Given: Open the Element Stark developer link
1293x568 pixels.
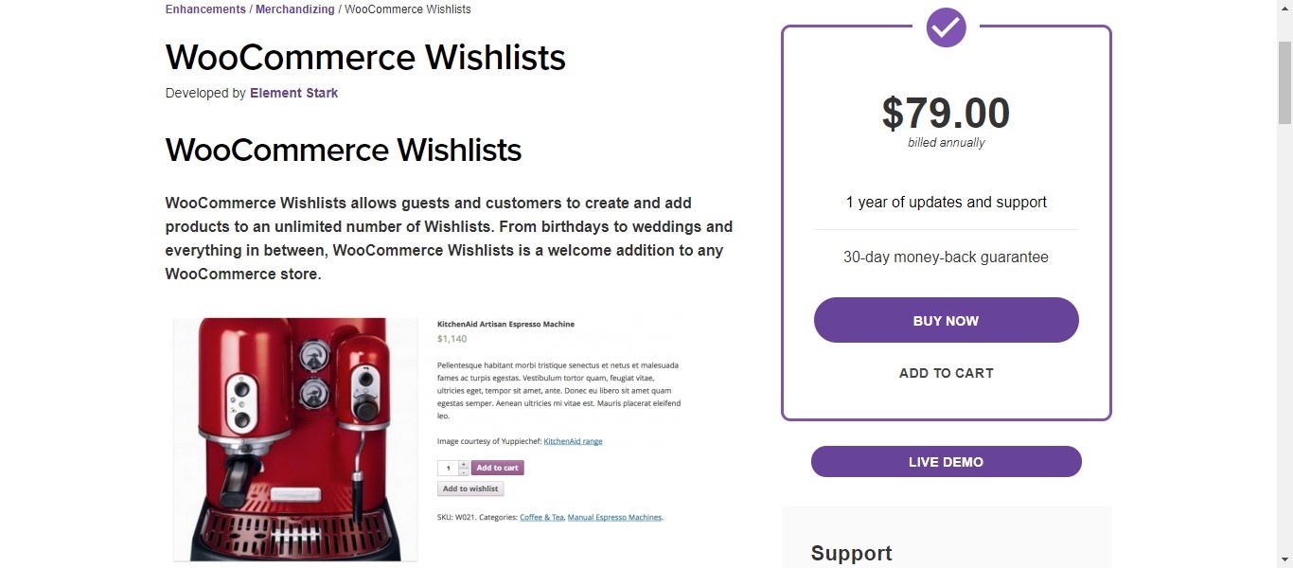Looking at the screenshot, I should (293, 93).
